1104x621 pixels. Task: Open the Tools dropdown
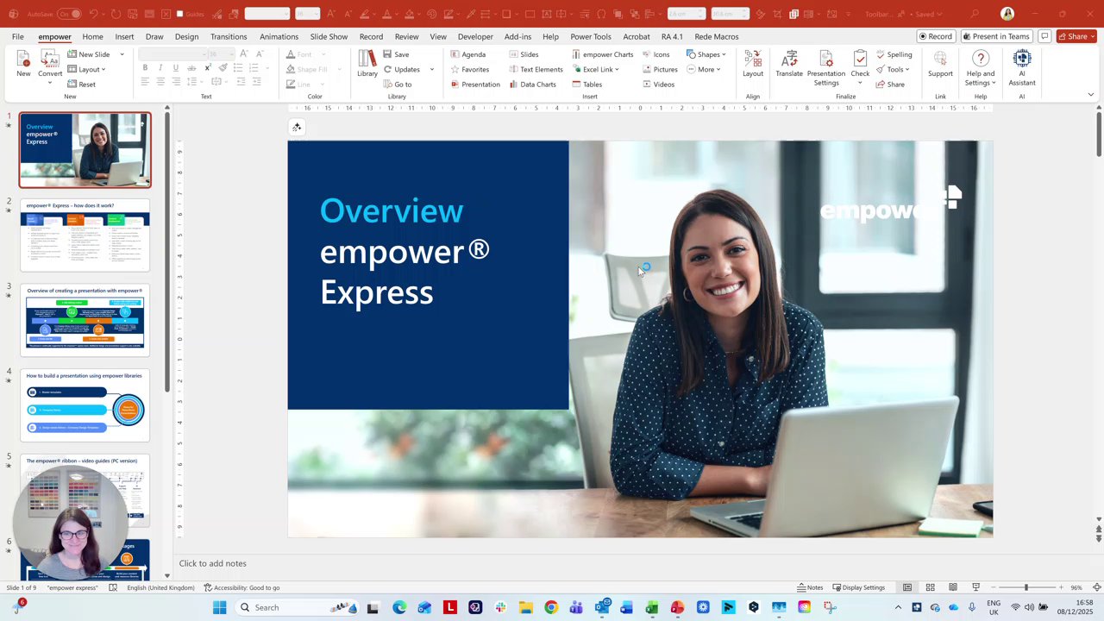pos(893,69)
